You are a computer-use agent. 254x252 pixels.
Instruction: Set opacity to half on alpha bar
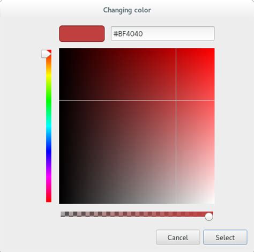click(x=137, y=214)
